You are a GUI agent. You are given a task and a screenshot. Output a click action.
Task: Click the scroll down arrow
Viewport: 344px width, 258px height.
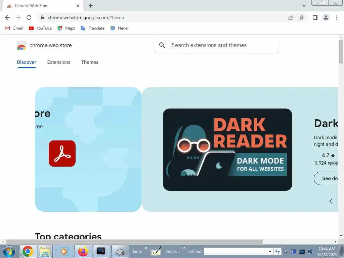tap(341, 236)
